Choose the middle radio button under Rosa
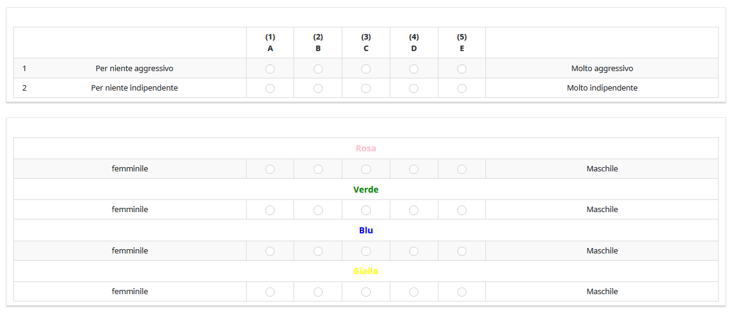 (x=366, y=169)
